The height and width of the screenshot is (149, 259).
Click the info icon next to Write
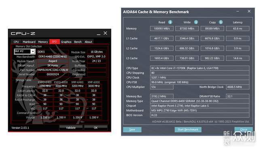pos(196,22)
